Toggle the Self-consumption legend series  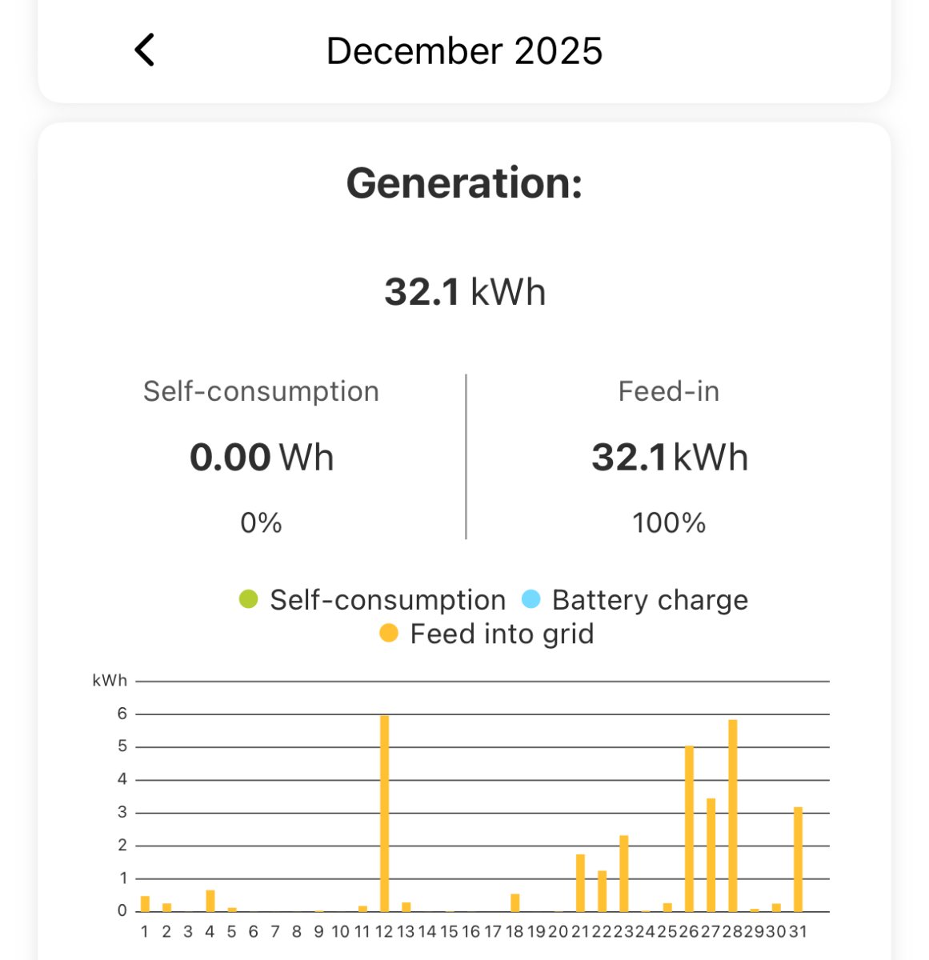[387, 600]
